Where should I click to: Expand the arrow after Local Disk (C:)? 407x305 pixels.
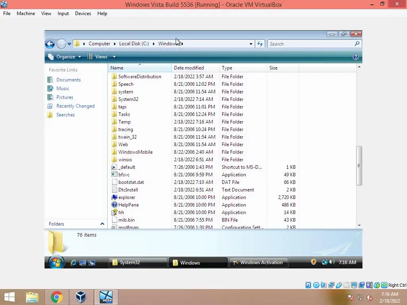[x=154, y=44]
